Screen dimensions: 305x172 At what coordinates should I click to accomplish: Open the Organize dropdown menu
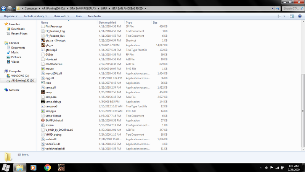[x=11, y=16]
